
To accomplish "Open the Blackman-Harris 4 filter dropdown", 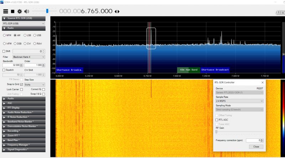I will pos(29,57).
